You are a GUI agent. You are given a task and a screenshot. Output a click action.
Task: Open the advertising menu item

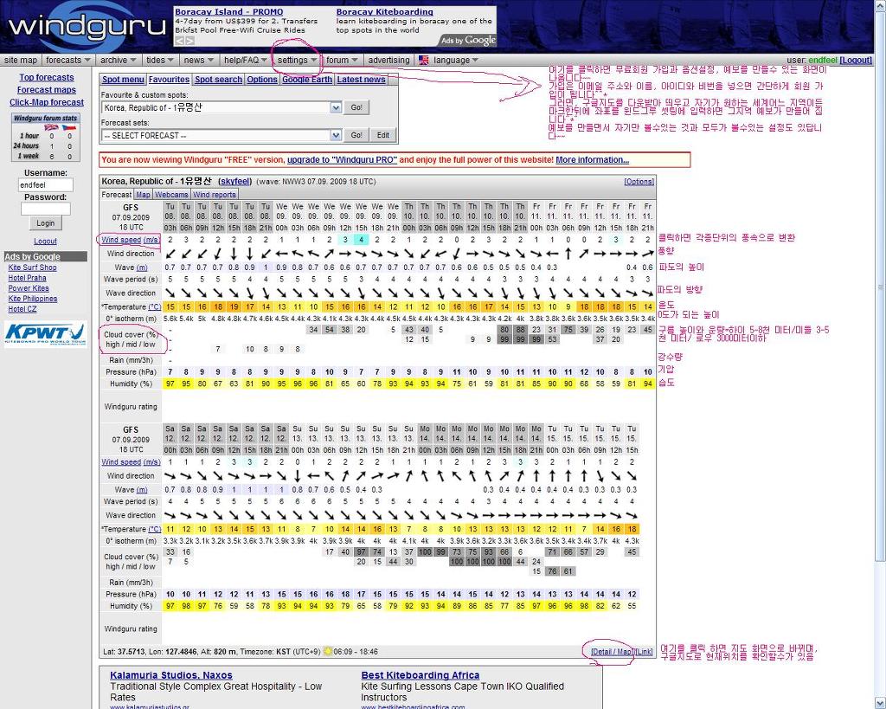[388, 60]
